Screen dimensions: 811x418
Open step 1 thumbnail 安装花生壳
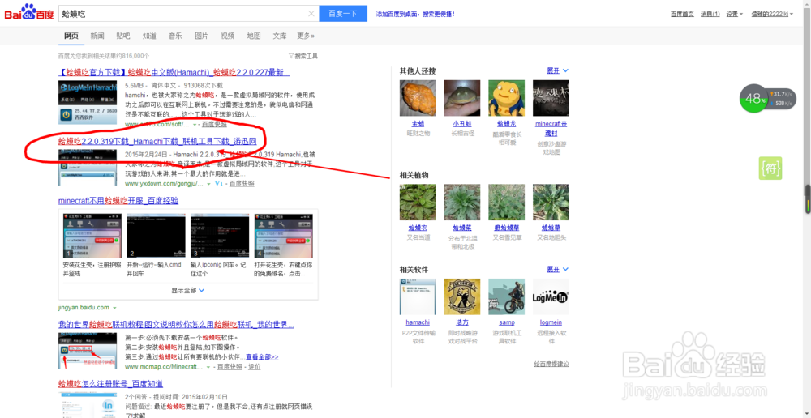tap(92, 236)
